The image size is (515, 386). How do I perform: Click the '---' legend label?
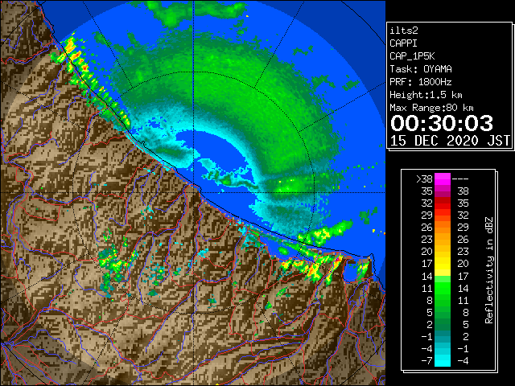[460, 179]
